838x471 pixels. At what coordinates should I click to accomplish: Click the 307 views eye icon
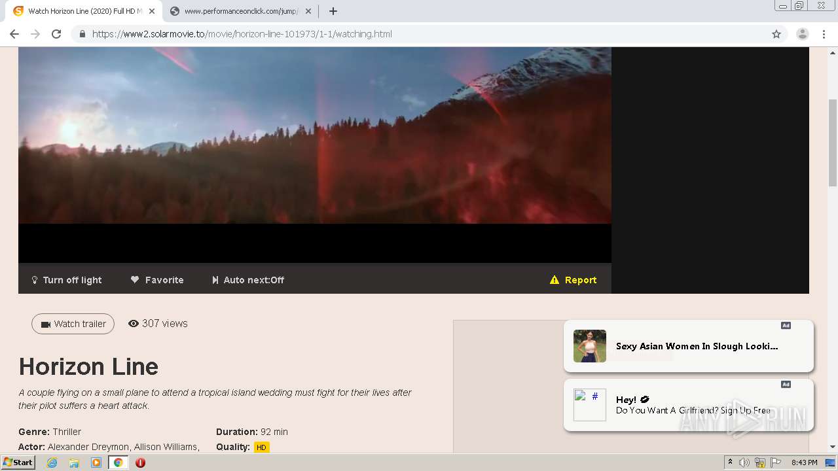(134, 324)
